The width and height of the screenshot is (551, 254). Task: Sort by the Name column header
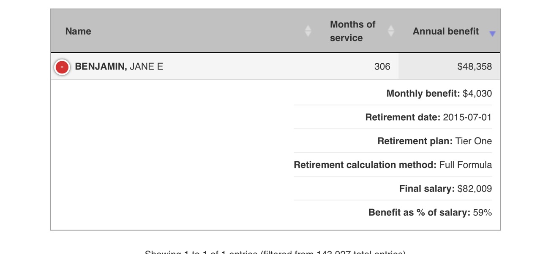pos(78,31)
